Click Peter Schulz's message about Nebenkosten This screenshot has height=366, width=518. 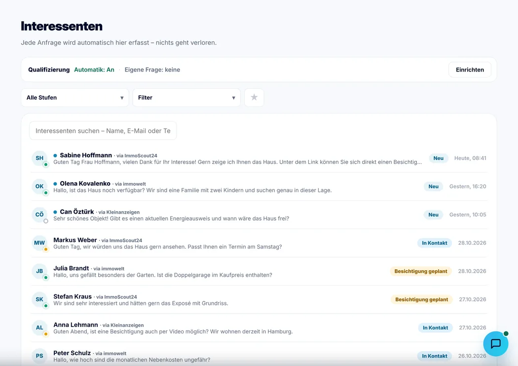click(x=132, y=360)
